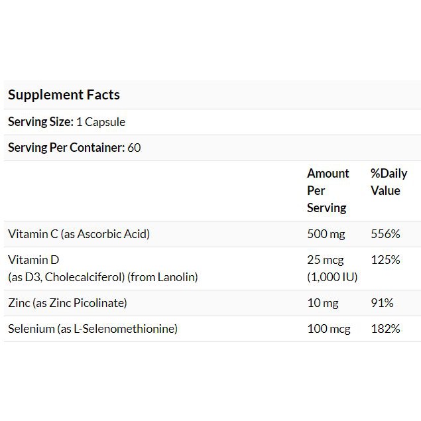Click the 556% daily value
This screenshot has height=421, width=421.
coord(385,234)
